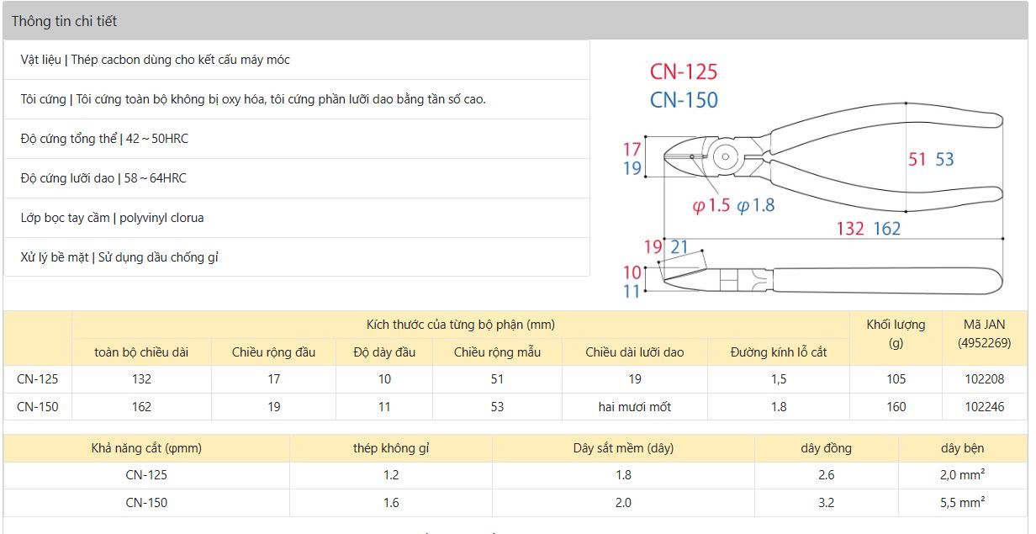Image resolution: width=1036 pixels, height=534 pixels.
Task: Click the copper wire value "2.6"
Action: point(826,475)
